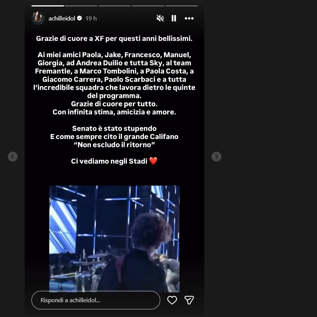Jump to the first story progress segment

[48, 6]
